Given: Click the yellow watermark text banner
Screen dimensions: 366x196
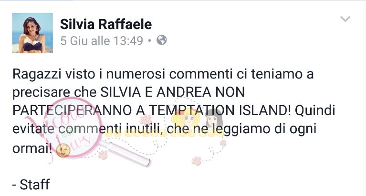Looking at the screenshot, I should coord(165,133).
